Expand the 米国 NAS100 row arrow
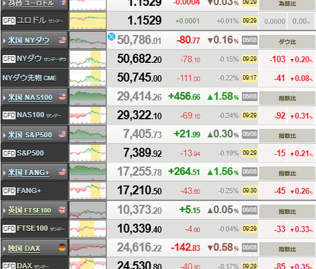The height and width of the screenshot is (269, 316). (4, 97)
